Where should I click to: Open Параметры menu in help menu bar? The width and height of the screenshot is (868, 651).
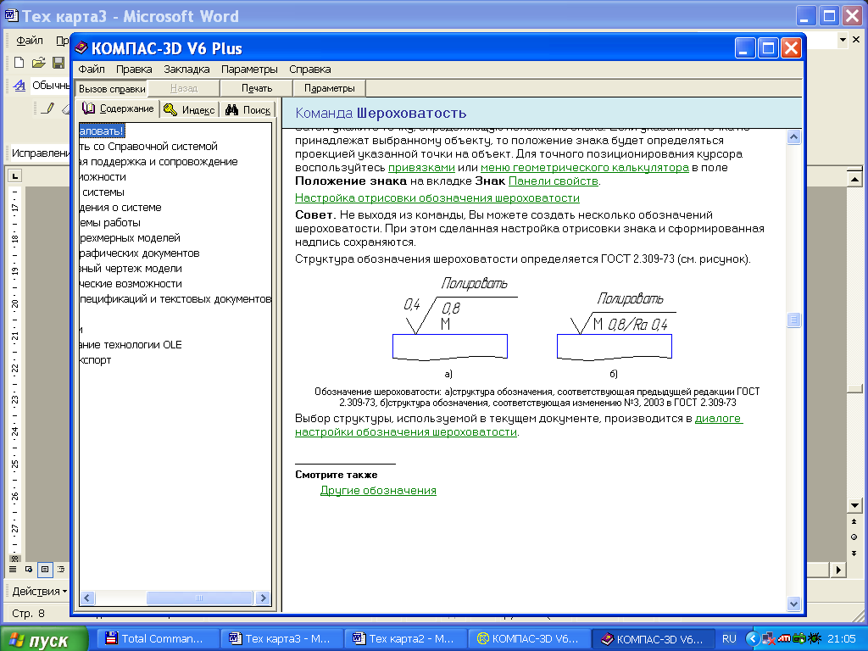click(x=249, y=70)
